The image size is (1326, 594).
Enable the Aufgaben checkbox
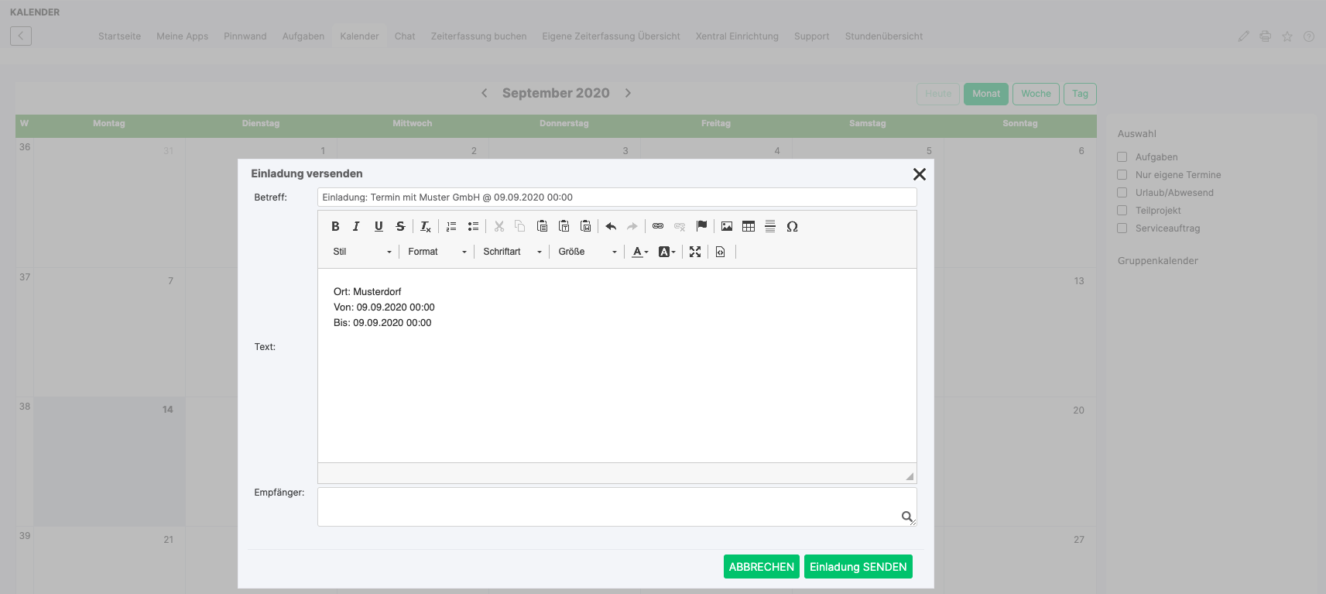[1122, 157]
